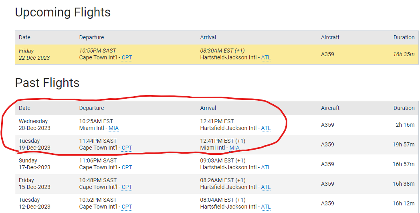The height and width of the screenshot is (213, 420).
Task: Click ATL link on Friday 15-Dec row
Action: tap(266, 187)
